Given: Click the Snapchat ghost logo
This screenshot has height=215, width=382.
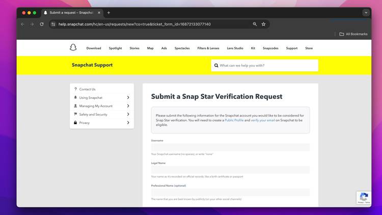Looking at the screenshot, I should [x=73, y=48].
